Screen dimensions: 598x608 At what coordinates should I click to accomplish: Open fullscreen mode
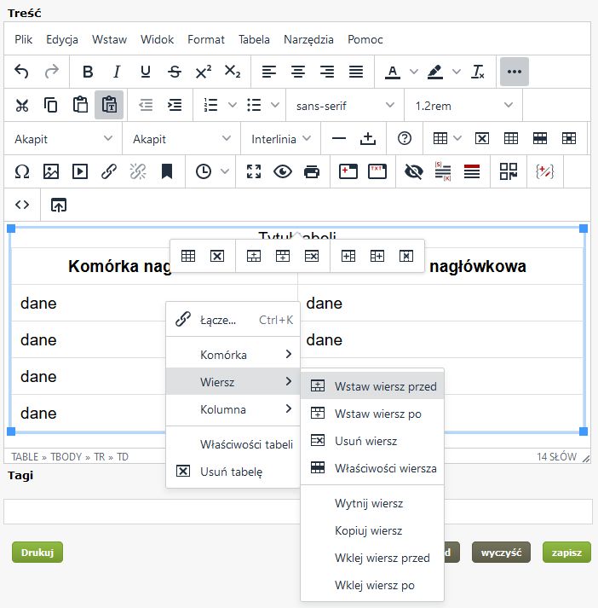click(x=253, y=171)
